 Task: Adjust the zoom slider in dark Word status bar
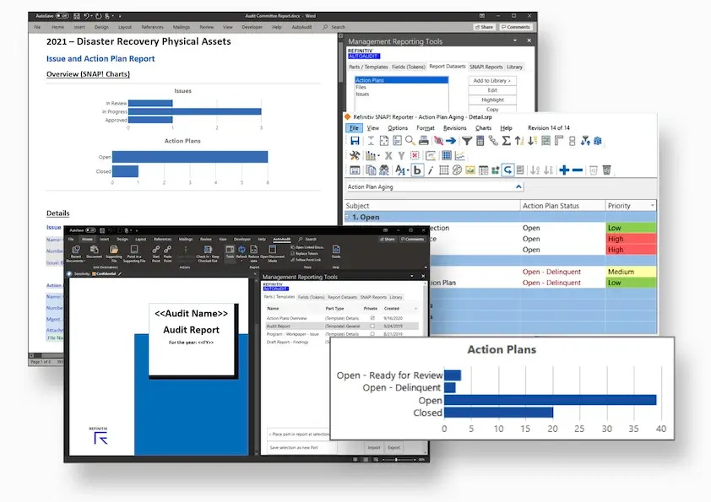398,460
